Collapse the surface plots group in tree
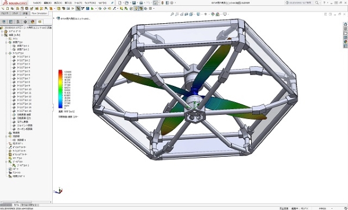Screen dimensions: 348x210 pyautogui.click(x=6, y=53)
